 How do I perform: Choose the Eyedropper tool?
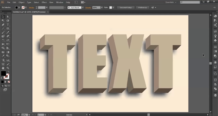pos(3,56)
